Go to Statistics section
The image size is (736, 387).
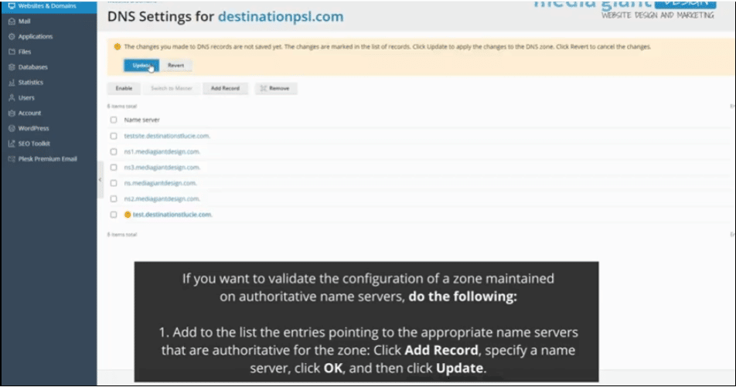tap(30, 83)
